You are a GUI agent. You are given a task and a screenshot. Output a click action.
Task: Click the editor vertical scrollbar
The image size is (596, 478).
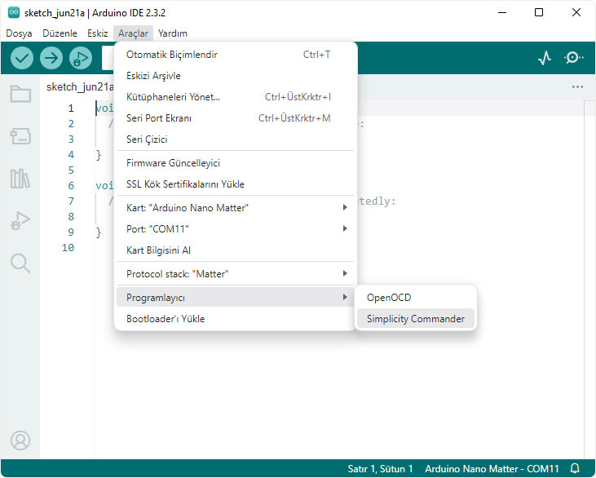pos(589,280)
